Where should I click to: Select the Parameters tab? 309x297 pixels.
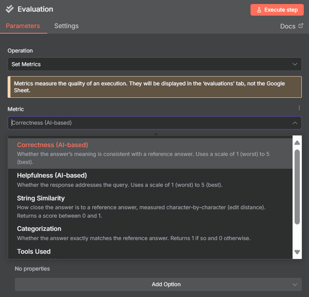click(x=23, y=26)
